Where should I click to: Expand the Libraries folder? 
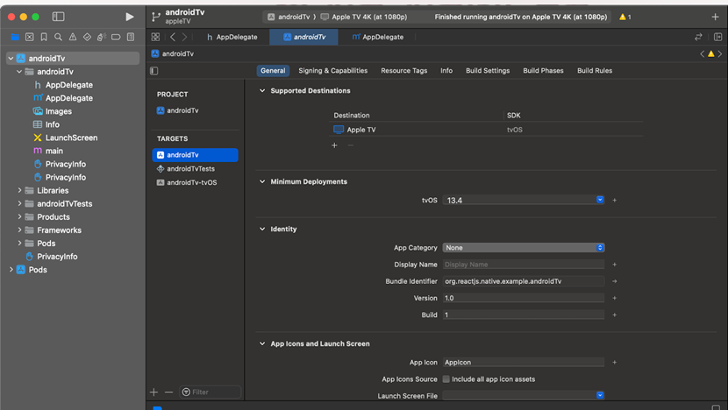pos(19,190)
